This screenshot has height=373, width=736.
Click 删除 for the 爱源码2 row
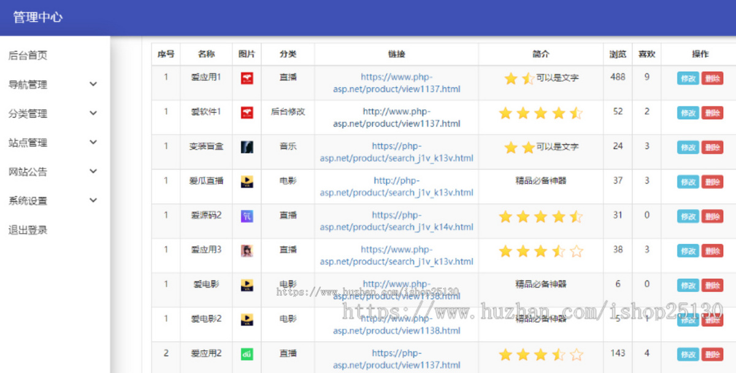(x=712, y=217)
